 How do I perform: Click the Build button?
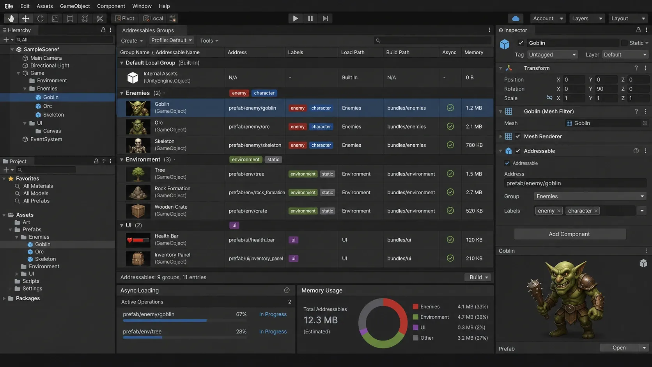tap(478, 277)
